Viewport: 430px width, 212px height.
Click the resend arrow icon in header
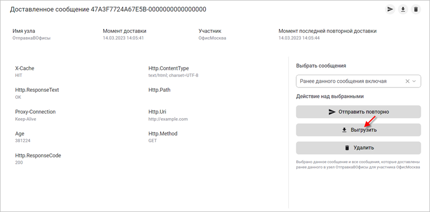[390, 9]
